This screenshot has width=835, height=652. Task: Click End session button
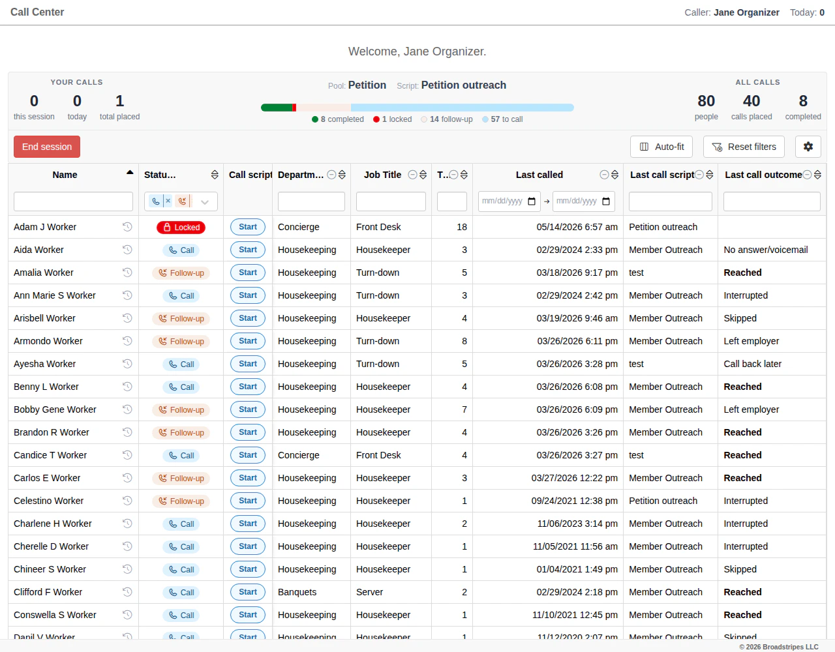click(47, 147)
